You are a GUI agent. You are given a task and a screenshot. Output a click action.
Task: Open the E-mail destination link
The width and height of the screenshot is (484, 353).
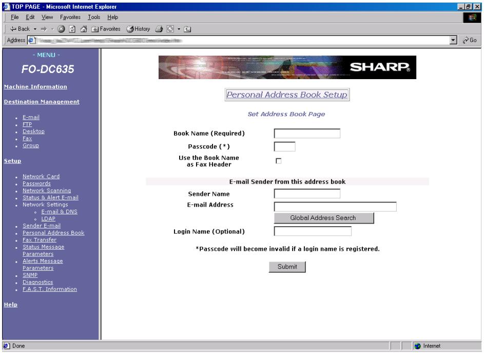pyautogui.click(x=31, y=118)
